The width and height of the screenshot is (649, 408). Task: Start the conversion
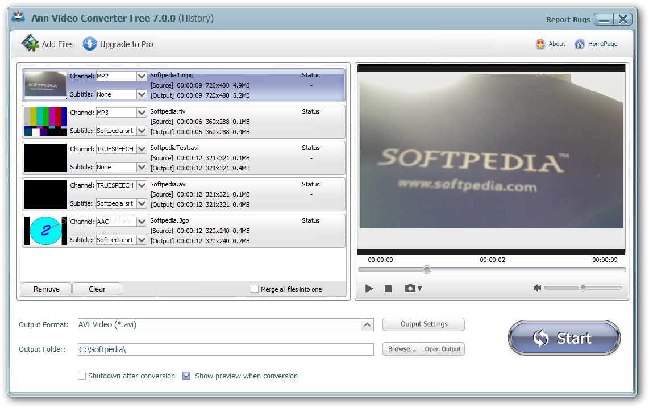(x=564, y=338)
